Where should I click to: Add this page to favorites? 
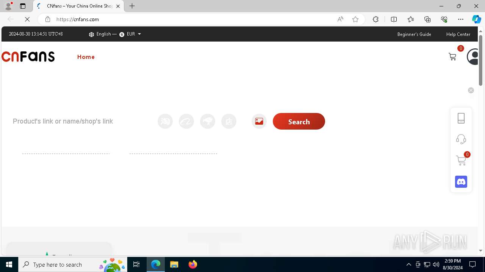tap(355, 19)
